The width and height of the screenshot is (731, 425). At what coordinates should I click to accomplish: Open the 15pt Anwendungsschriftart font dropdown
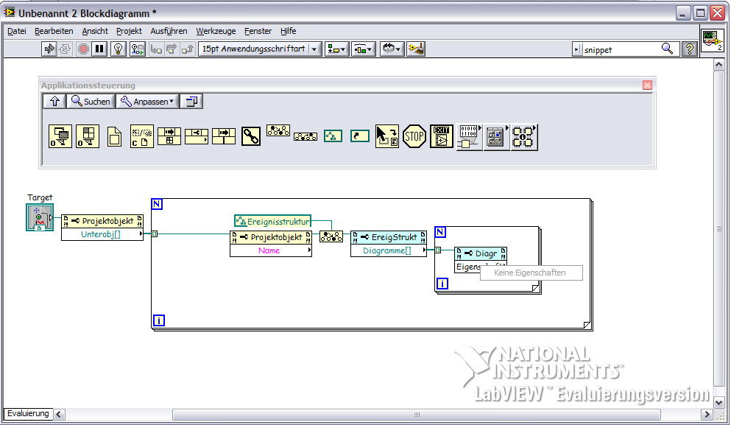260,49
